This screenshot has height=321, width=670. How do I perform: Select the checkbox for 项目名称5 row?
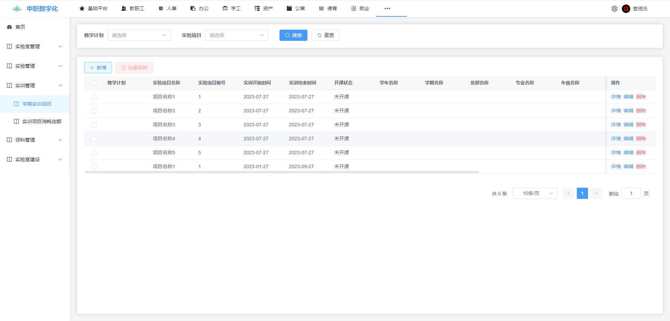click(x=94, y=153)
